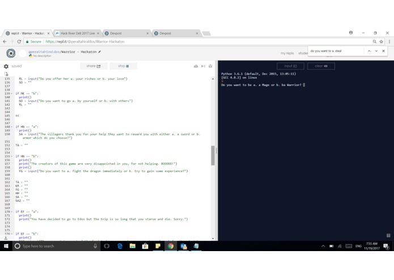This screenshot has height=280, width=394.
Task: Switch to repl.it Warrior Hackaton tab
Action: (27, 33)
